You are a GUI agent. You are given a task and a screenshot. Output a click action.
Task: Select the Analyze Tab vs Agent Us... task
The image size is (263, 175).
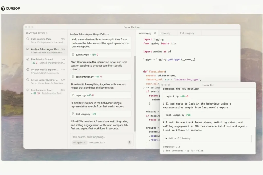[45, 50]
